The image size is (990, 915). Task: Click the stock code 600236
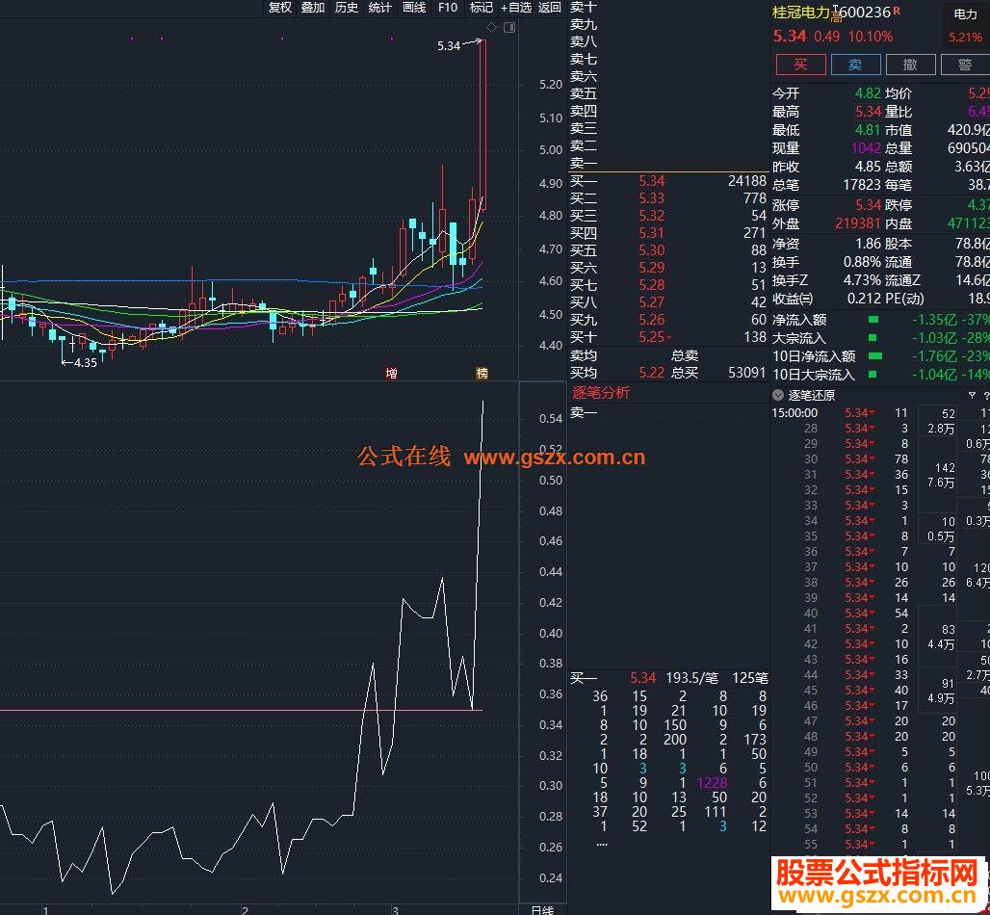click(x=865, y=12)
